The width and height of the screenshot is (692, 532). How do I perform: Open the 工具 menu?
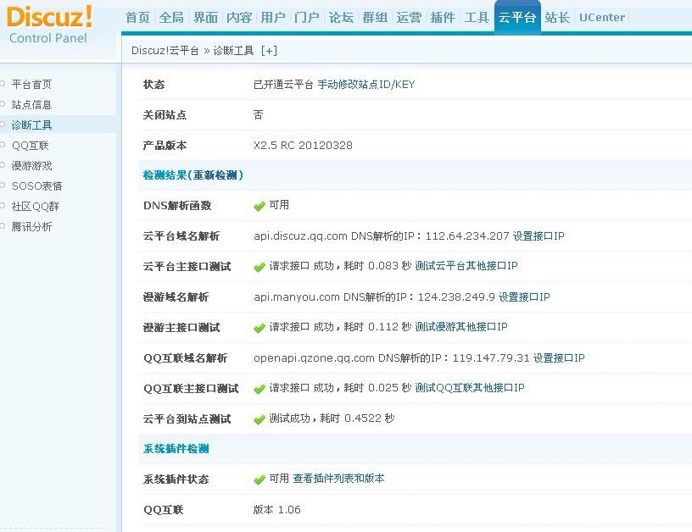click(477, 18)
